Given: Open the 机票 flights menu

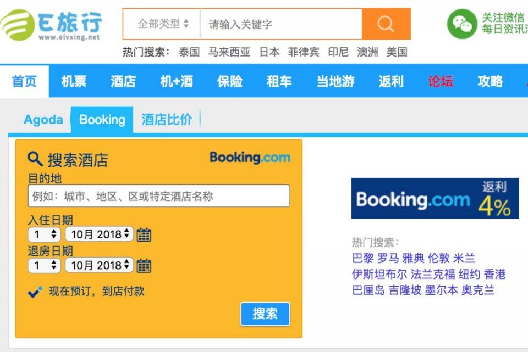Looking at the screenshot, I should coord(74,81).
